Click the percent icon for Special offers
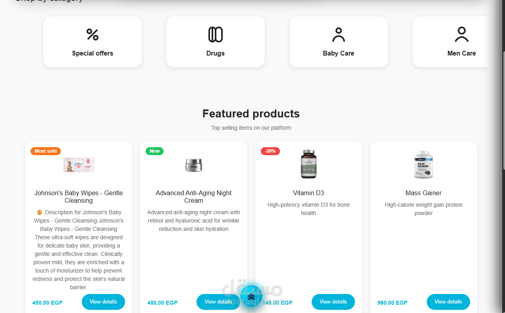Image resolution: width=505 pixels, height=313 pixels. click(x=93, y=35)
